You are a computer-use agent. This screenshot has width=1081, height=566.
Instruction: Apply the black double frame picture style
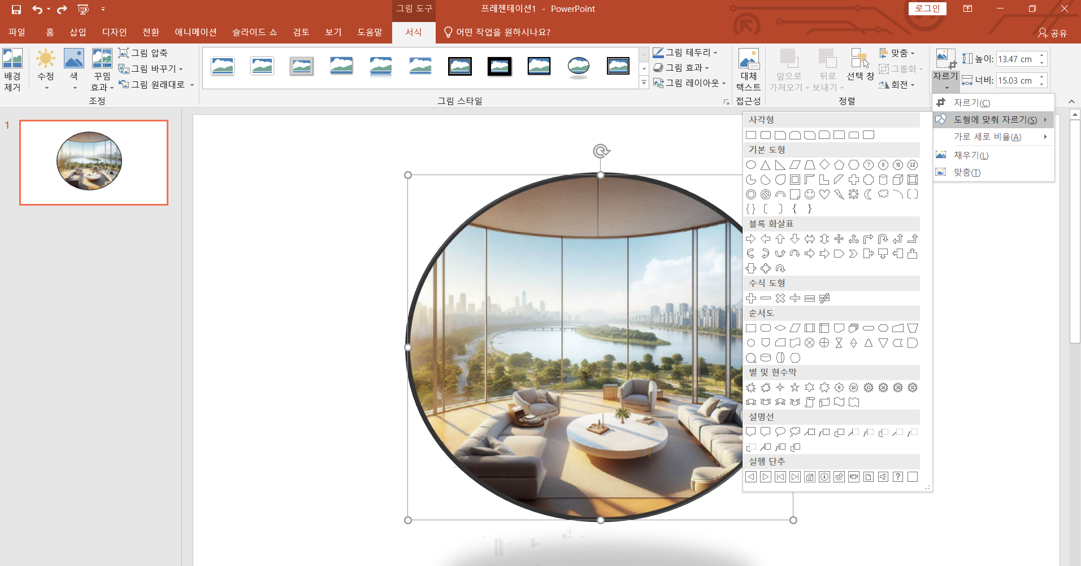(460, 66)
